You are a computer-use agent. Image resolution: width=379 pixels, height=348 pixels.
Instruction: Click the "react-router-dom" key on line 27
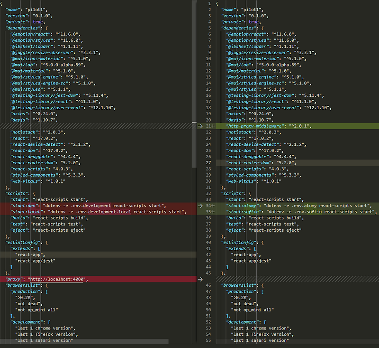(x=249, y=163)
